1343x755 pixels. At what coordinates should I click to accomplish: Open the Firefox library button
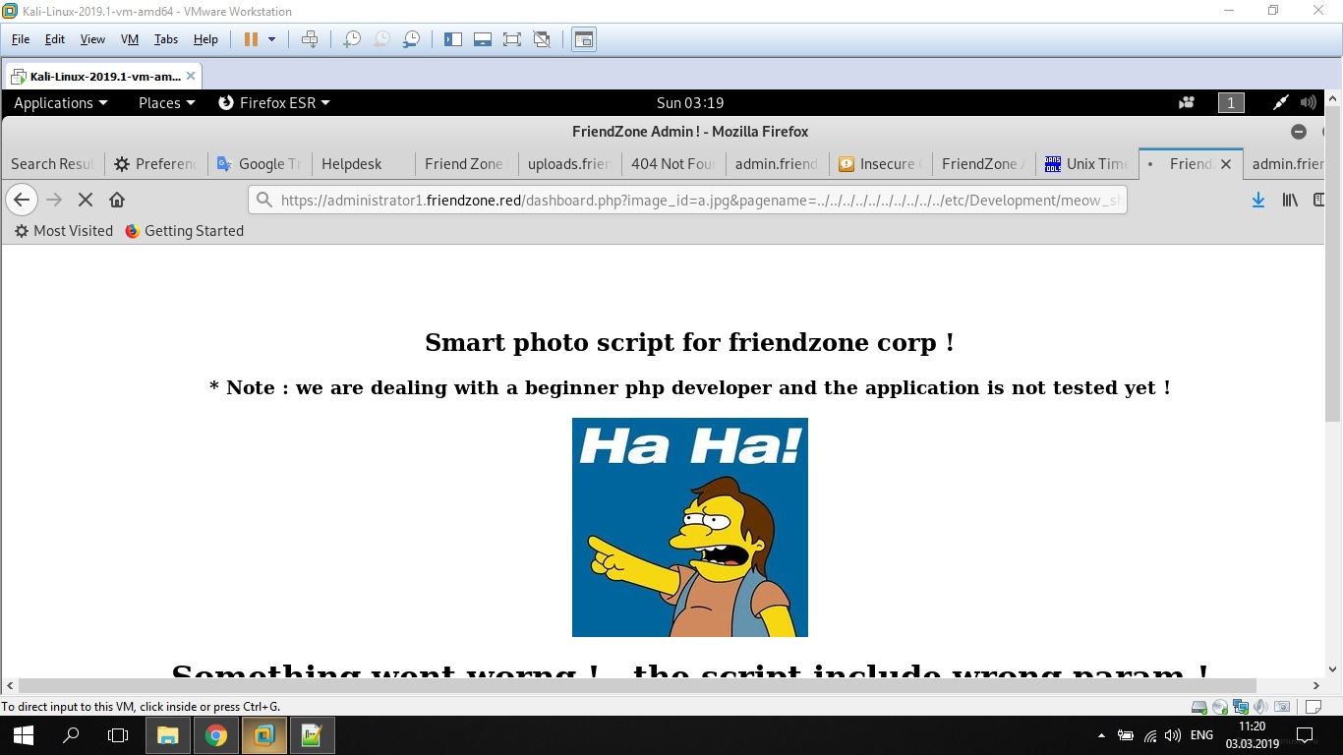point(1290,200)
